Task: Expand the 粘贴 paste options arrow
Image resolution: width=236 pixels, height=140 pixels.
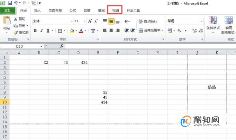Action: pos(7,33)
